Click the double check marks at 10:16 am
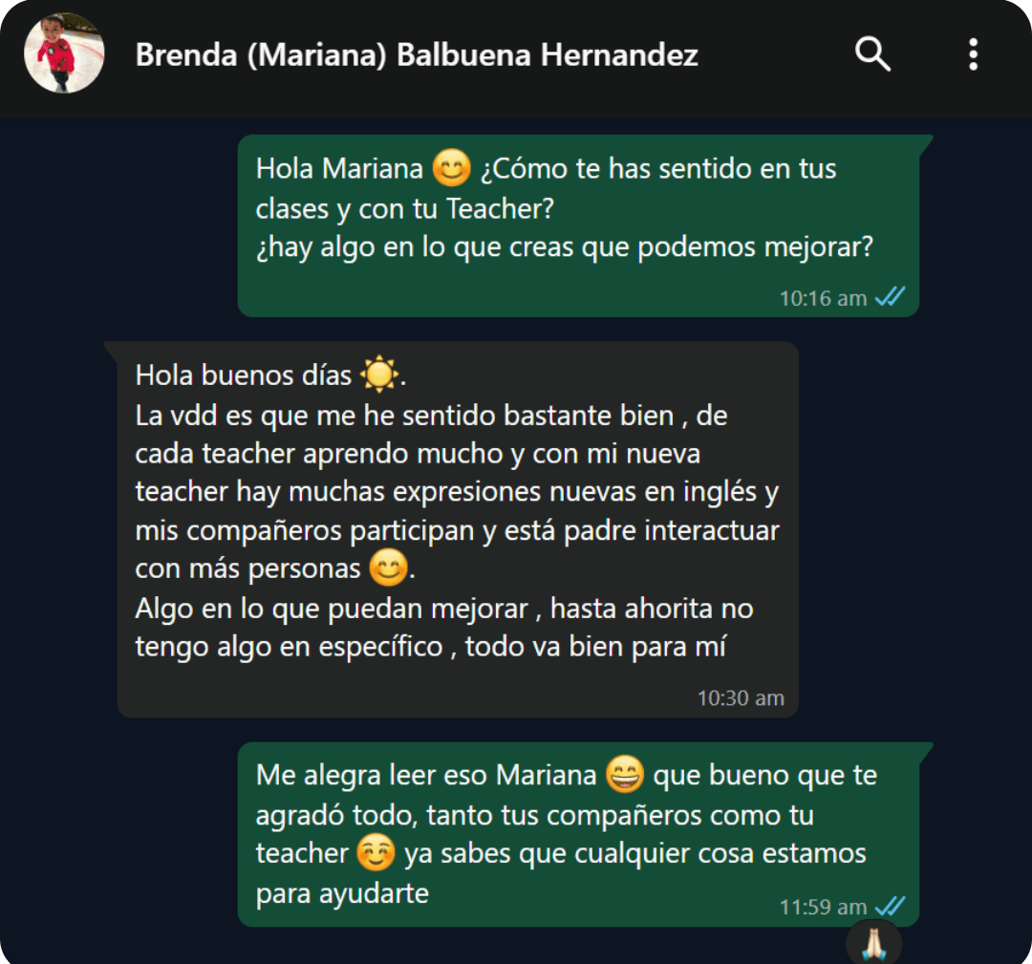Screen dimensions: 1032x964 click(x=890, y=297)
